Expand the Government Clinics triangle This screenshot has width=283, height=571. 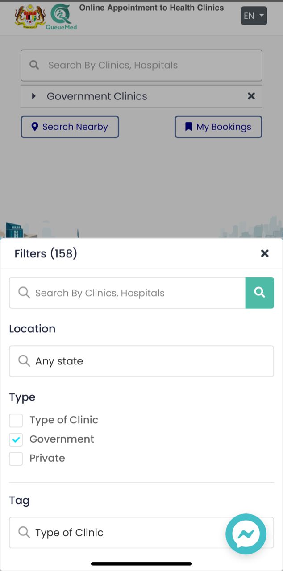pyautogui.click(x=33, y=96)
